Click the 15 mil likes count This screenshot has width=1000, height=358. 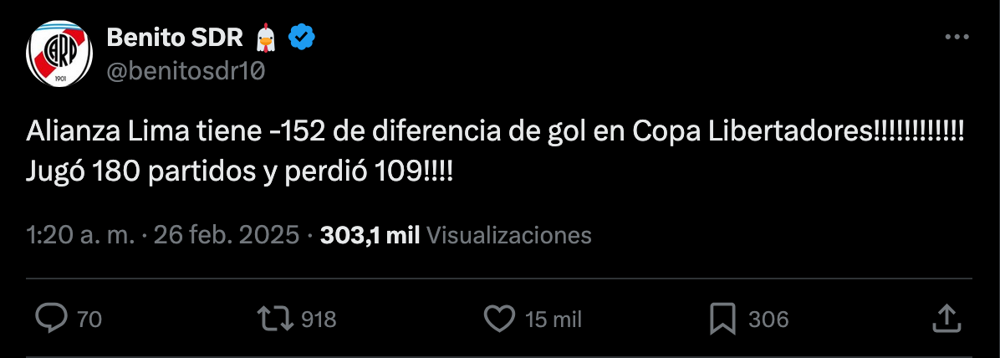(554, 319)
